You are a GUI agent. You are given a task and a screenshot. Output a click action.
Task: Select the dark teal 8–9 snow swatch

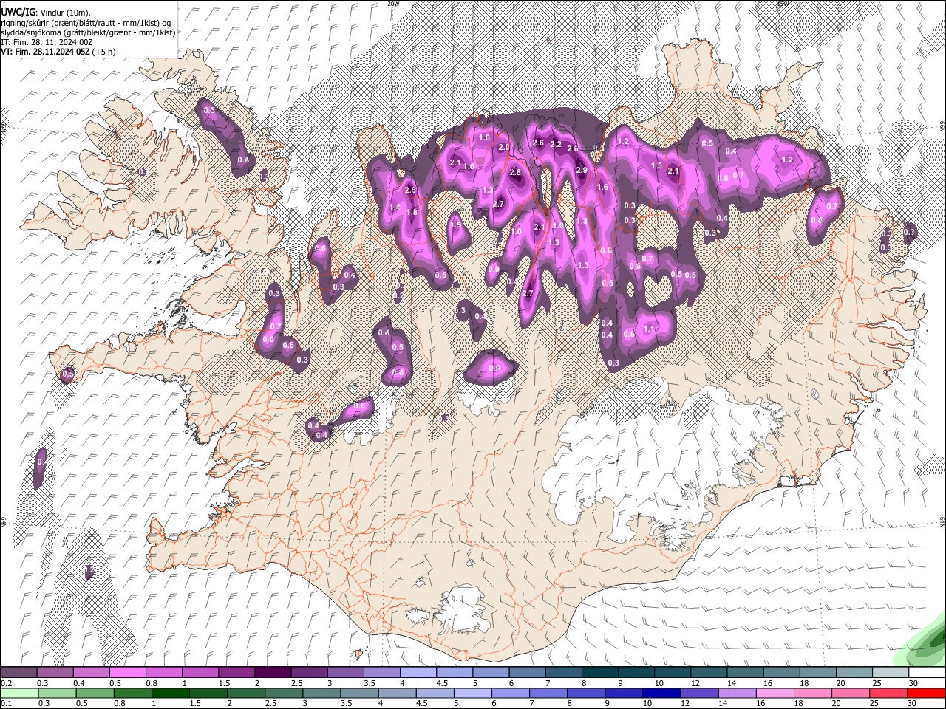click(599, 673)
